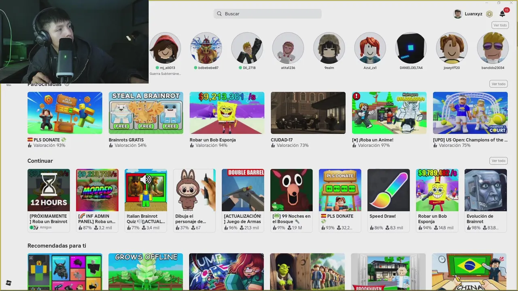Click the Brainrots GRATIS title text

pyautogui.click(x=126, y=140)
